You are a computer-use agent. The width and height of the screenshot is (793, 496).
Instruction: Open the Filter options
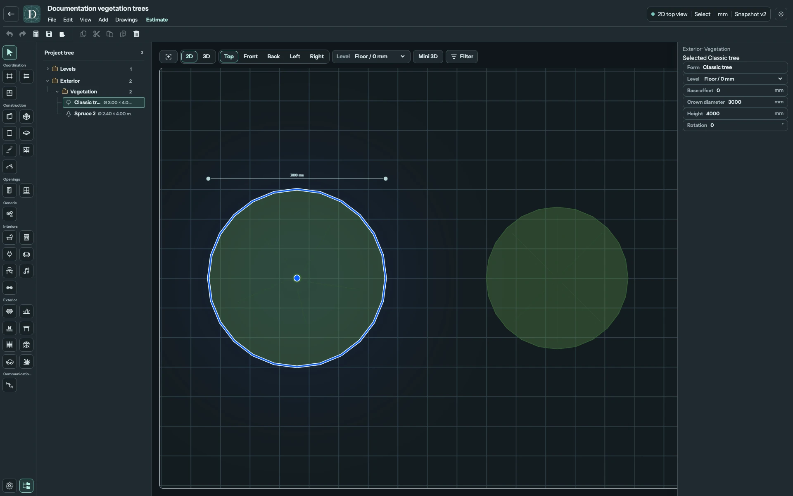click(x=462, y=57)
